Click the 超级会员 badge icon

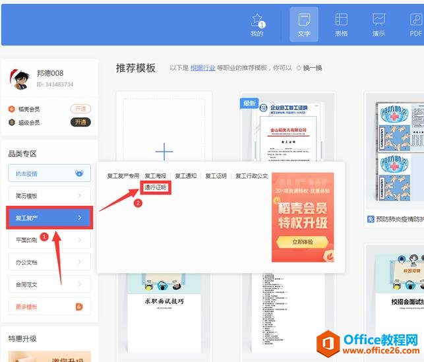pyautogui.click(x=12, y=123)
